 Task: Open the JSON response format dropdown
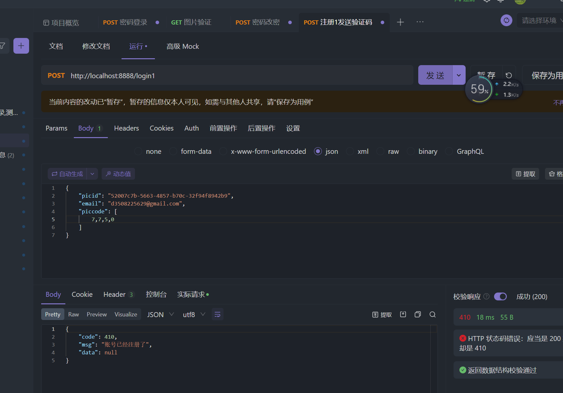160,314
